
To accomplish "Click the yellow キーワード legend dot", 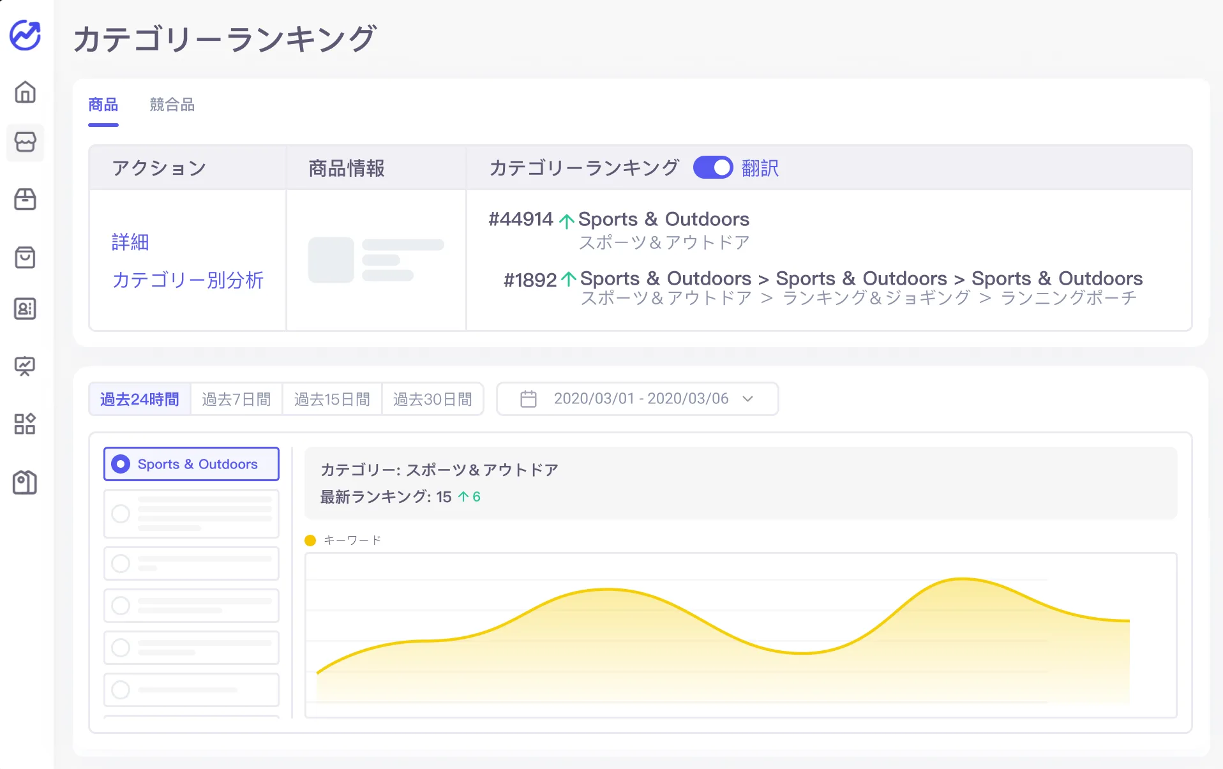I will tap(311, 541).
